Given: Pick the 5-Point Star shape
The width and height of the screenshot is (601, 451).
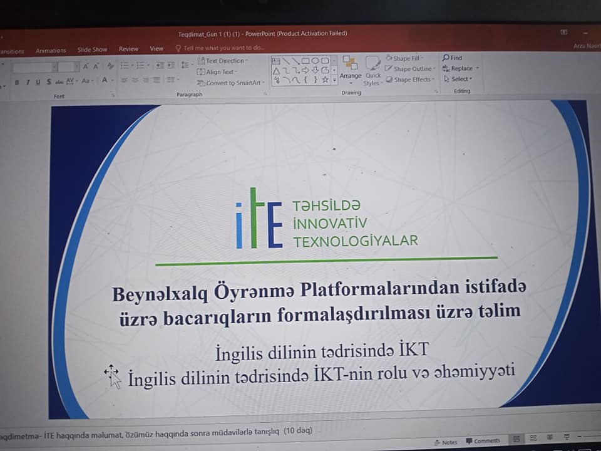Looking at the screenshot, I should click(x=325, y=80).
